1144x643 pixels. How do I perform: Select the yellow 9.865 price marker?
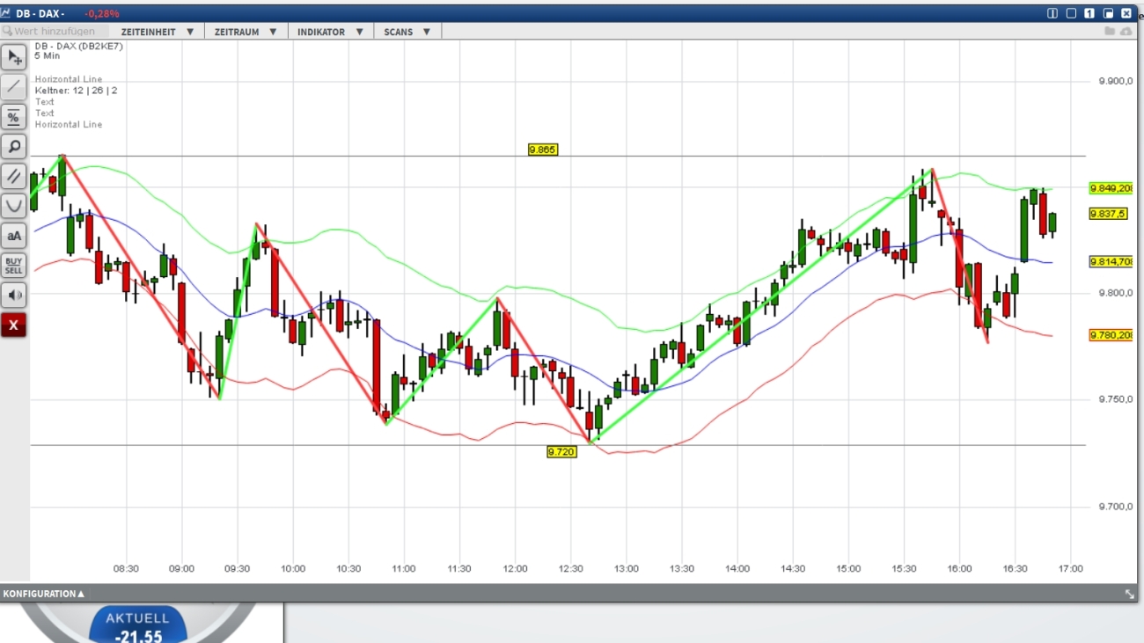543,150
